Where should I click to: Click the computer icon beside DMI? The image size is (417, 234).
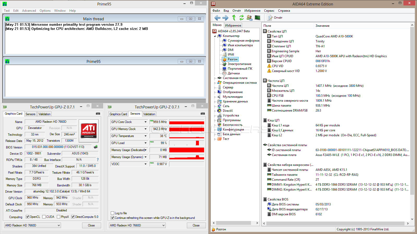point(224,50)
